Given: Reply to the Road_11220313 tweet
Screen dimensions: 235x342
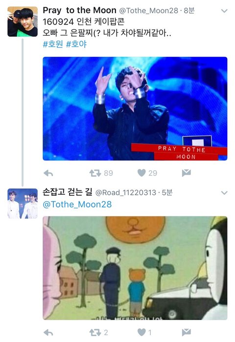Looking at the screenshot, I should coord(48,333).
